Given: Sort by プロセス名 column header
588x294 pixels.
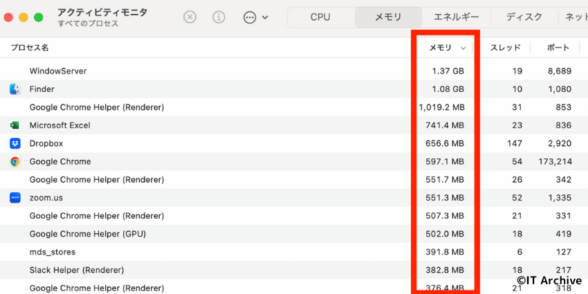Looking at the screenshot, I should [x=30, y=48].
